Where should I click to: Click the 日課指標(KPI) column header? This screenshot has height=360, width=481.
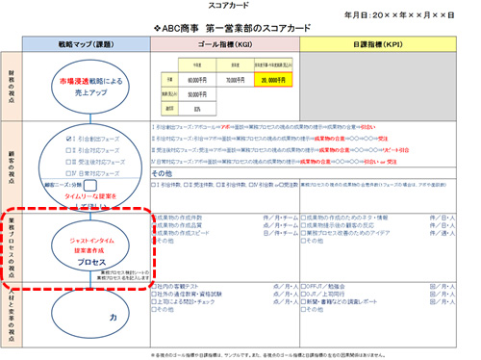378,44
